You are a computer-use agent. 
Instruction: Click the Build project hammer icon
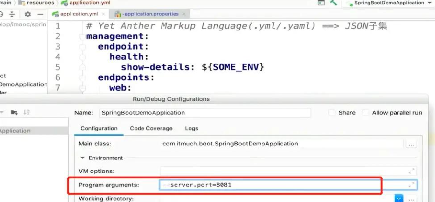(x=333, y=3)
